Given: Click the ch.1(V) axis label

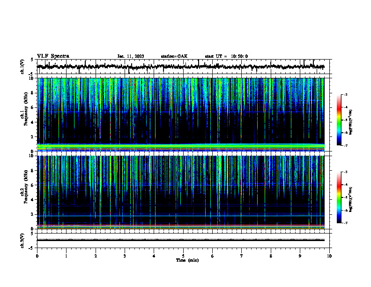Looking at the screenshot, I should click(22, 67).
